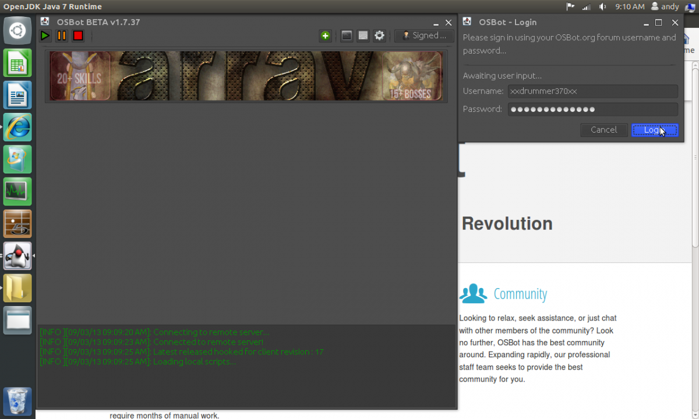Screen dimensions: 699x419
Task: Open the Signed account dropdown button
Action: click(424, 35)
